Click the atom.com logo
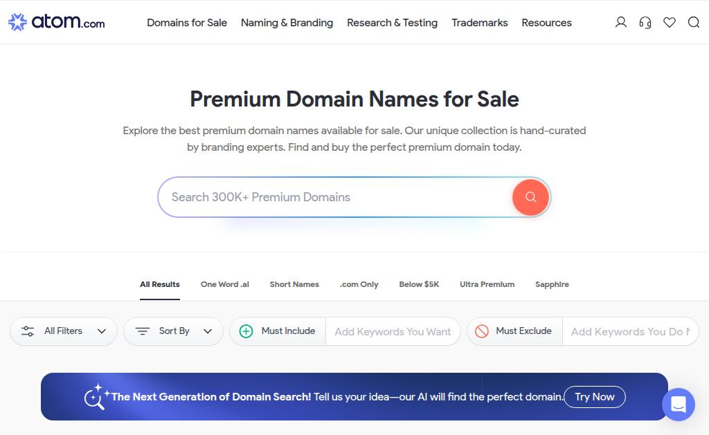The height and width of the screenshot is (435, 709). [57, 21]
